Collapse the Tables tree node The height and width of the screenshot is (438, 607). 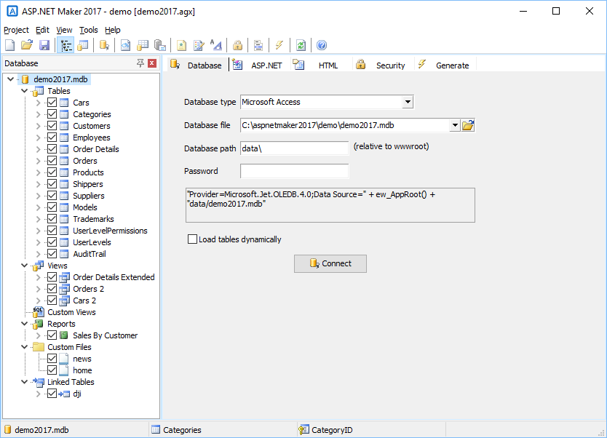coord(25,91)
